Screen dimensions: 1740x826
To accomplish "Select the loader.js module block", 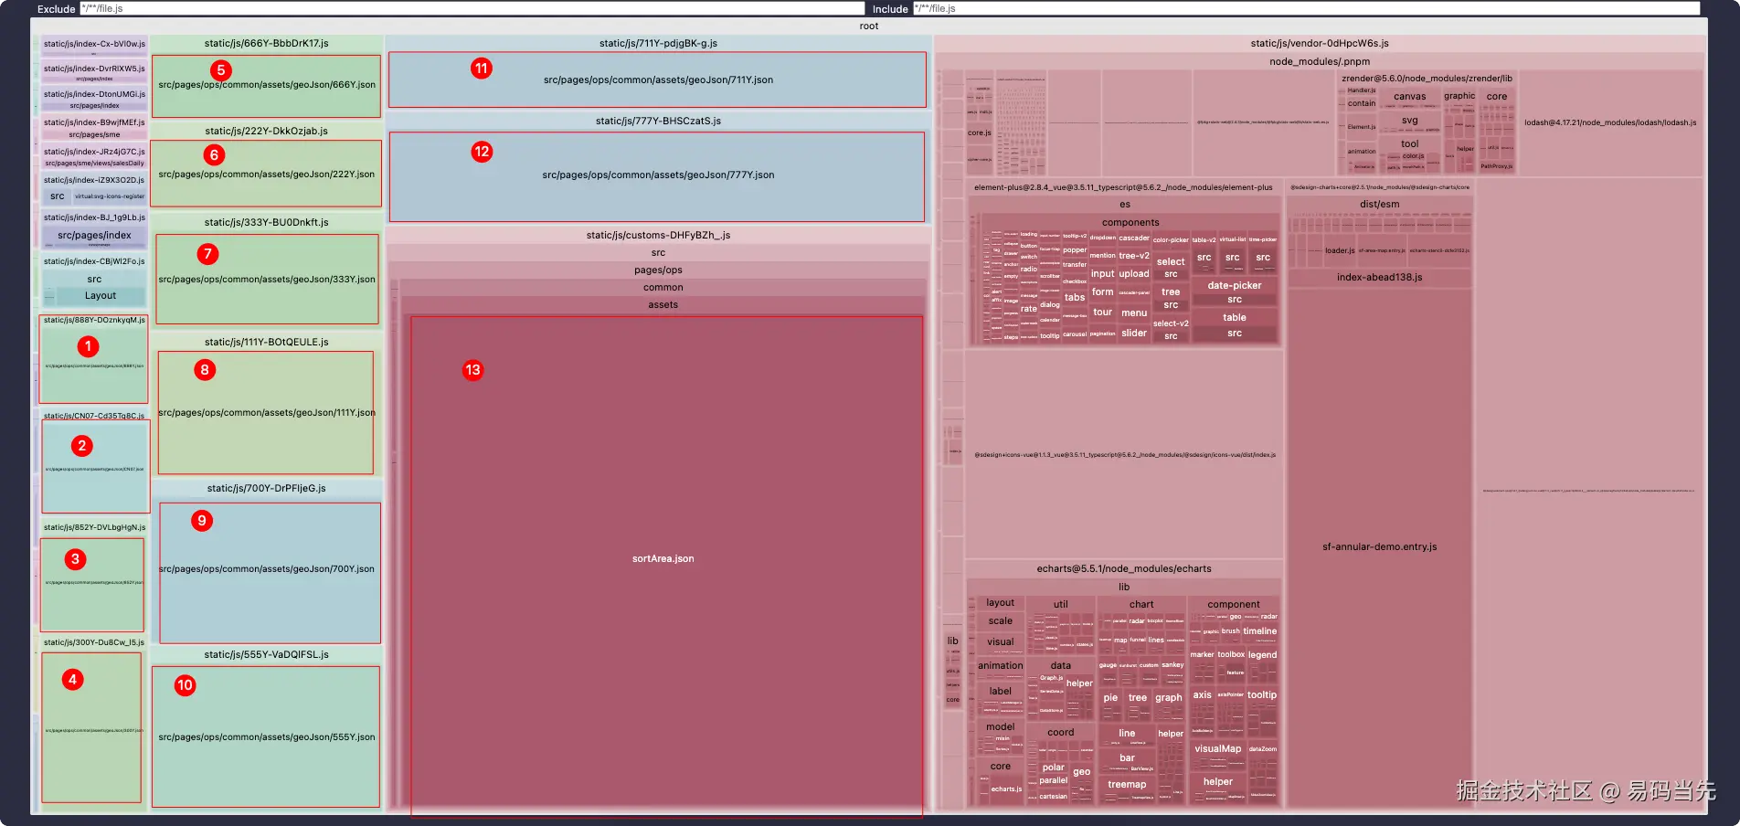I will tap(1340, 250).
